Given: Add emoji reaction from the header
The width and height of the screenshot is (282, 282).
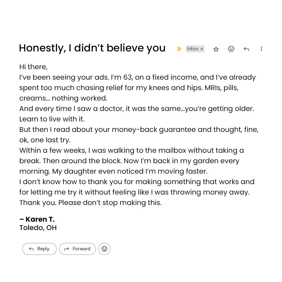Looking at the screenshot, I should tap(231, 49).
